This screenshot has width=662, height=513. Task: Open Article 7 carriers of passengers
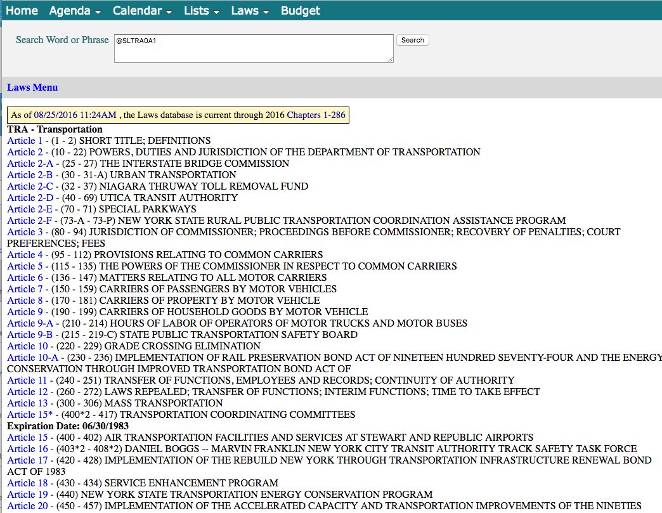tap(25, 289)
